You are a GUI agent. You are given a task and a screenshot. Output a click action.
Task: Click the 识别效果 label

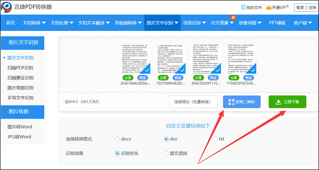[x=74, y=153]
